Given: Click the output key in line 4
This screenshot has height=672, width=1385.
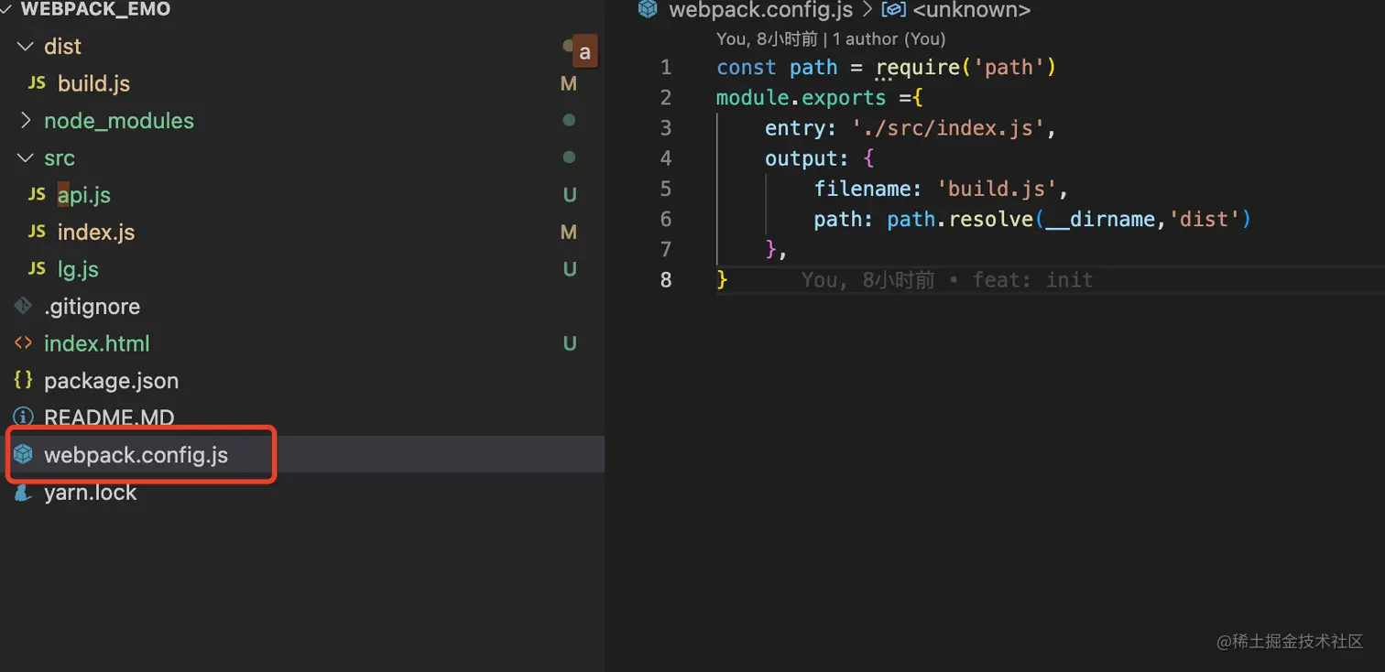Looking at the screenshot, I should (802, 158).
